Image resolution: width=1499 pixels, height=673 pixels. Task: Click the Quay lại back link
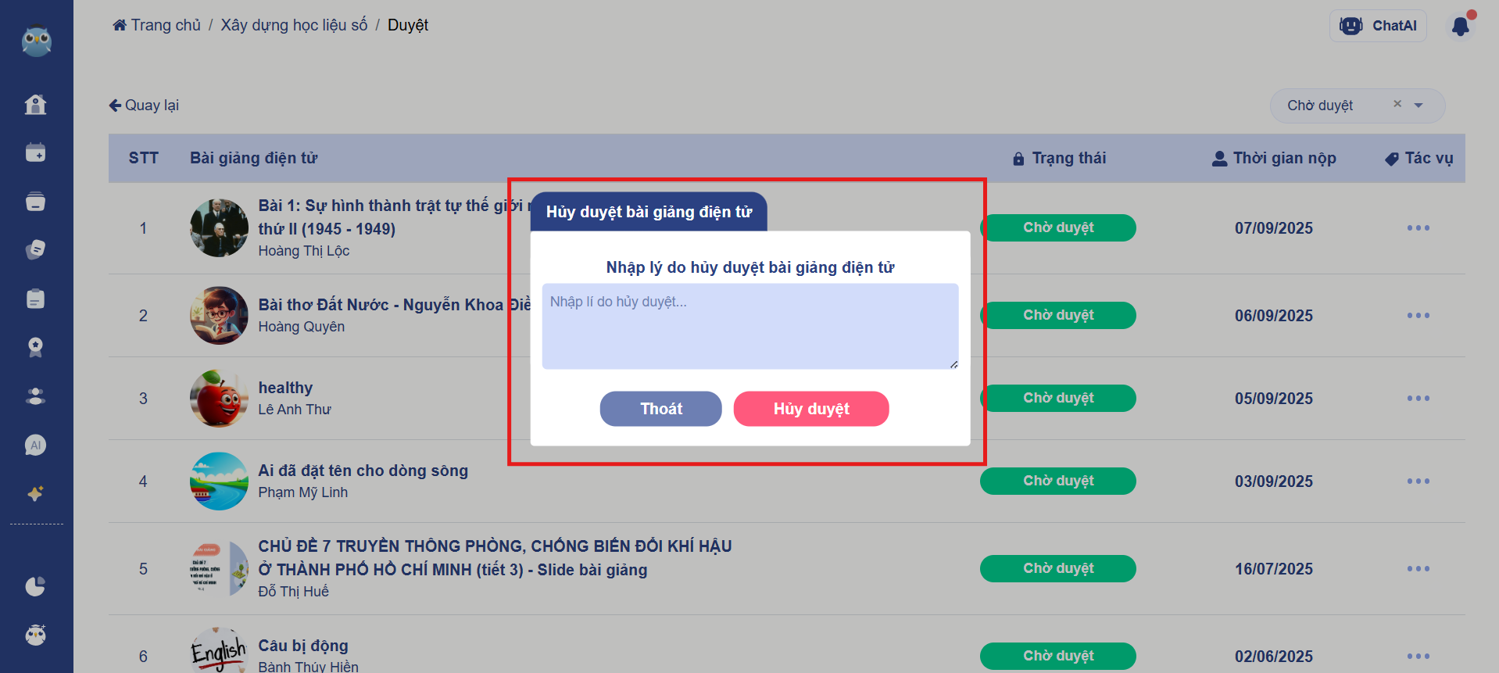point(144,106)
